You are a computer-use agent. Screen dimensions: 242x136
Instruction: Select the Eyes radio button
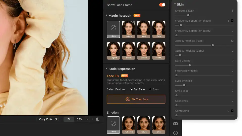[x=150, y=89]
